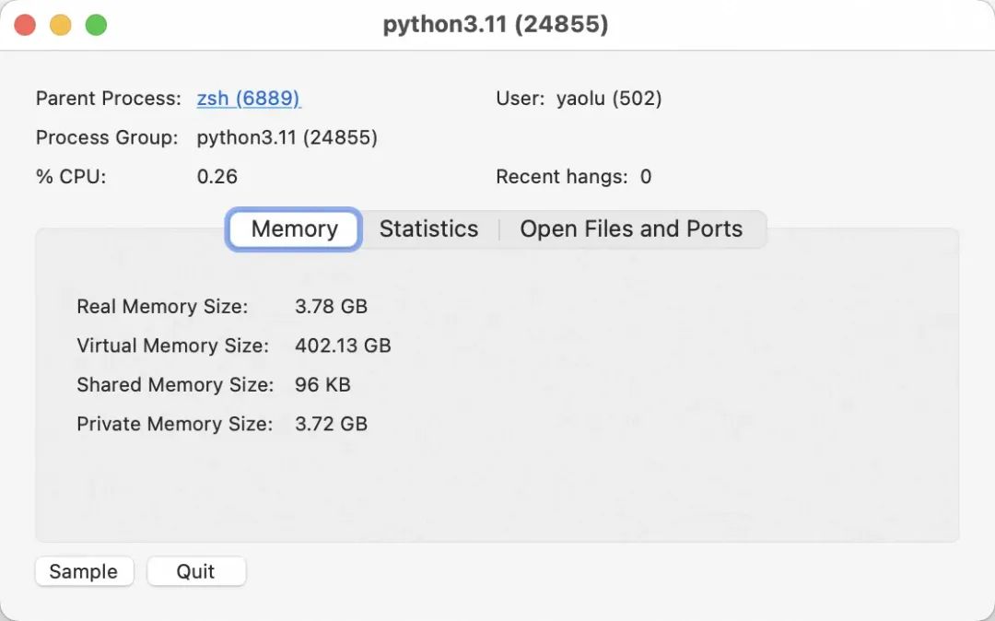Image resolution: width=995 pixels, height=621 pixels.
Task: Open parent process zsh (6889) link
Action: (249, 99)
